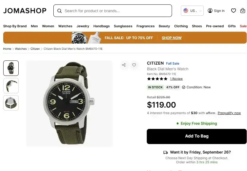Open the Shop By Brand menu
Screen dimensions: 247x171
(15, 26)
